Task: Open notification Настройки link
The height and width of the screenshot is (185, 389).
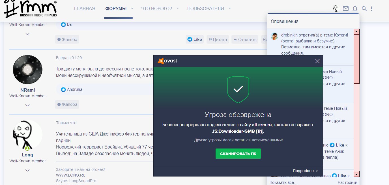Action: [x=347, y=182]
